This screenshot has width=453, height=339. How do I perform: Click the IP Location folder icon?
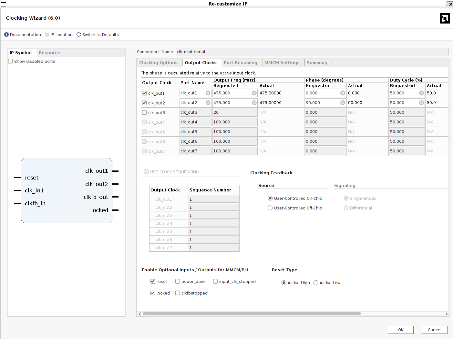[47, 34]
